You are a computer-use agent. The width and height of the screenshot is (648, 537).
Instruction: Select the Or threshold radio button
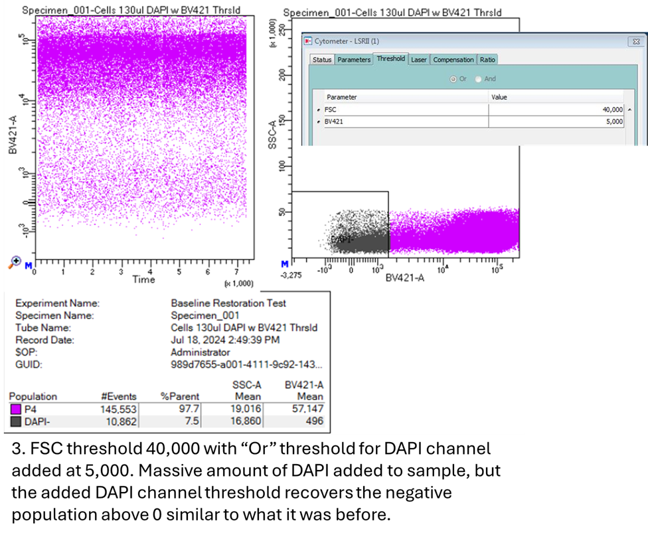click(x=453, y=79)
